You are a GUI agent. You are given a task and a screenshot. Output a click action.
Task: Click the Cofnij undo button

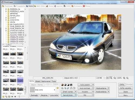coord(122,85)
